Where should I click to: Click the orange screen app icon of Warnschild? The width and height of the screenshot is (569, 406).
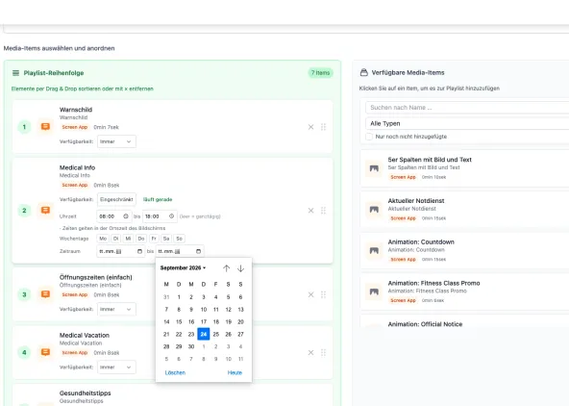[x=45, y=127]
